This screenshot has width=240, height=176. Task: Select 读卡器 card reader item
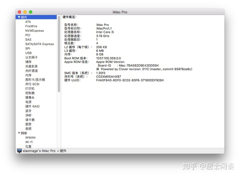(x=30, y=120)
